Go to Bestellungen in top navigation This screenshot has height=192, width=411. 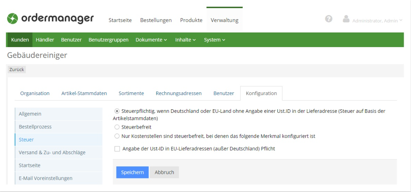pyautogui.click(x=156, y=20)
